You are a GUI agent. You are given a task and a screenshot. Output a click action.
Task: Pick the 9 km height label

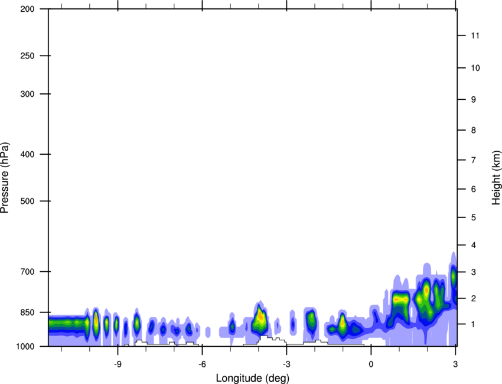474,100
